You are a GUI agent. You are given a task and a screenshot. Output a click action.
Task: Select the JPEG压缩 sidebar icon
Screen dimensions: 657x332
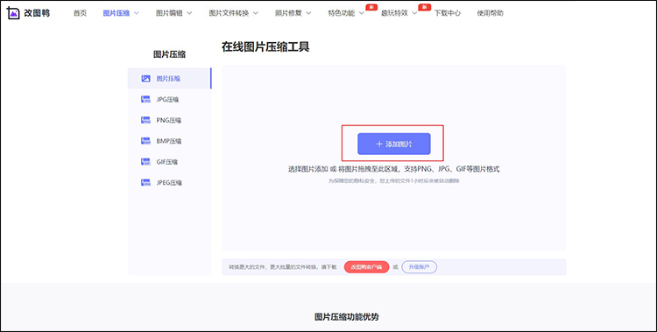tap(145, 182)
